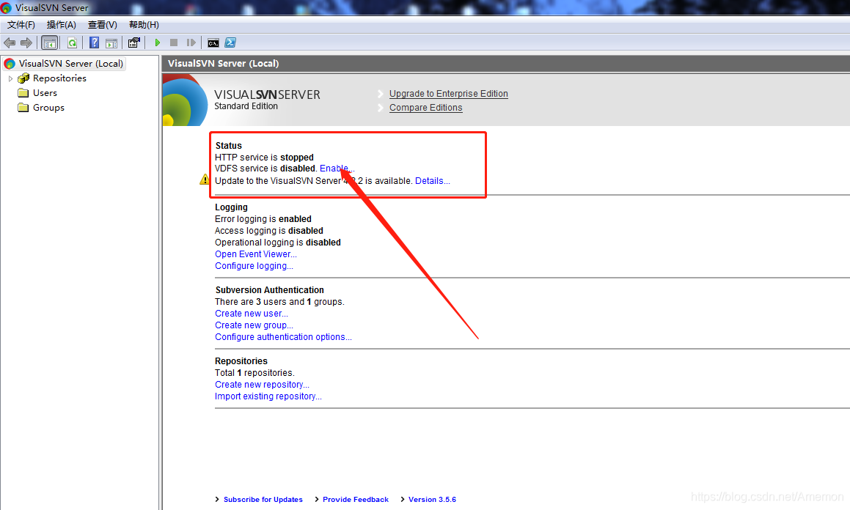Open the 帮助(H) menu
Image resolution: width=850 pixels, height=510 pixels.
pos(144,25)
